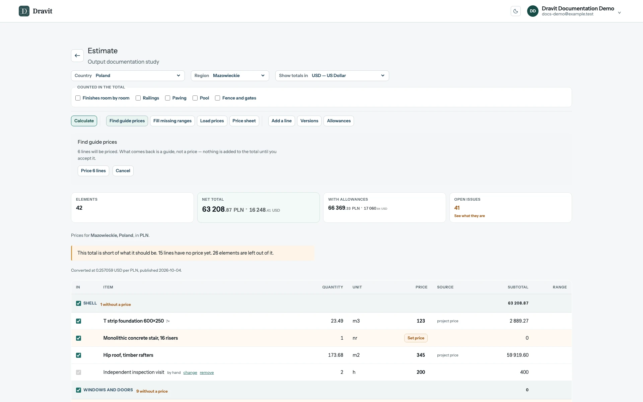The image size is (643, 402).
Task: Open the account menu chevron
Action: pyautogui.click(x=620, y=13)
